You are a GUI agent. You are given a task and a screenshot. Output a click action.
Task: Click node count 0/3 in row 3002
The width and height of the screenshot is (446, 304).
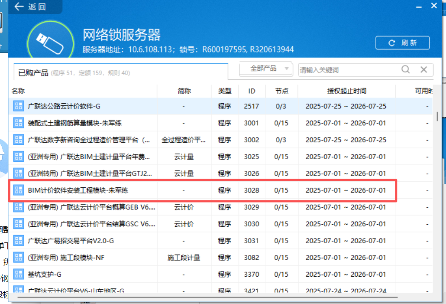281,140
